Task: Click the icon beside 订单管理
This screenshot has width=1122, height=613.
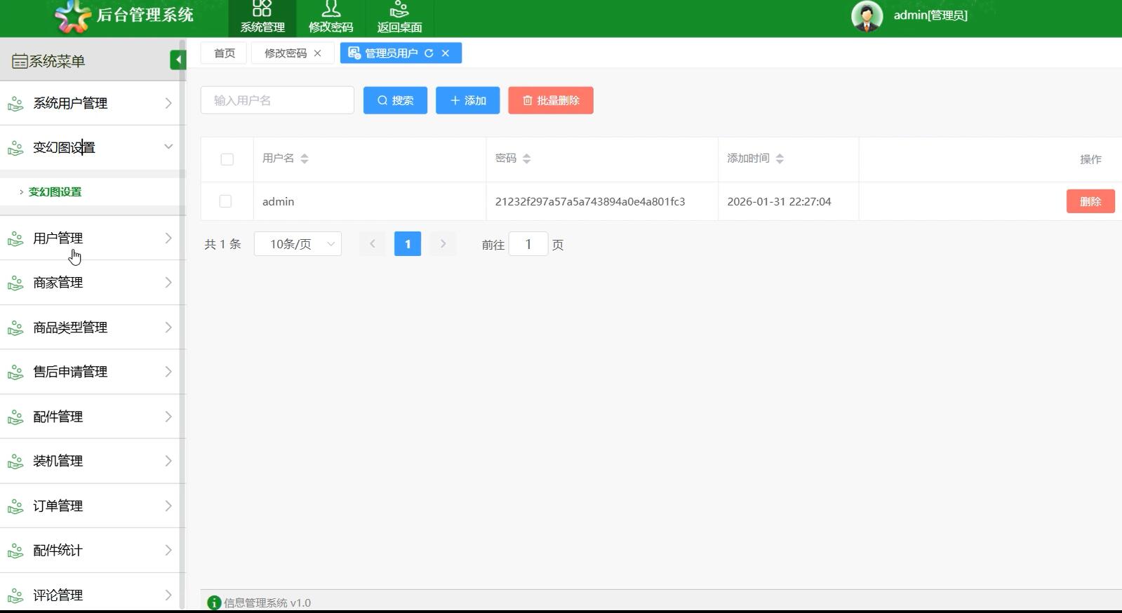Action: coord(15,506)
